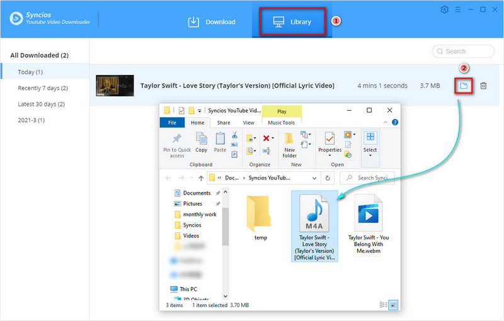Expand the New item dropdown
Image resolution: width=504 pixels, height=321 pixels.
[x=310, y=134]
